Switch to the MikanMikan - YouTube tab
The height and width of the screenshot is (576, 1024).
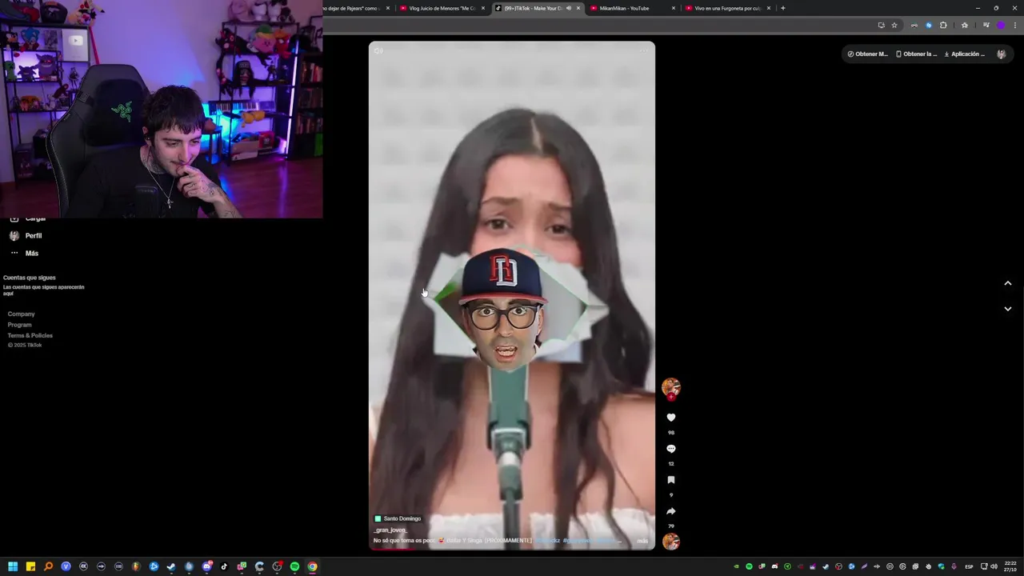point(633,8)
